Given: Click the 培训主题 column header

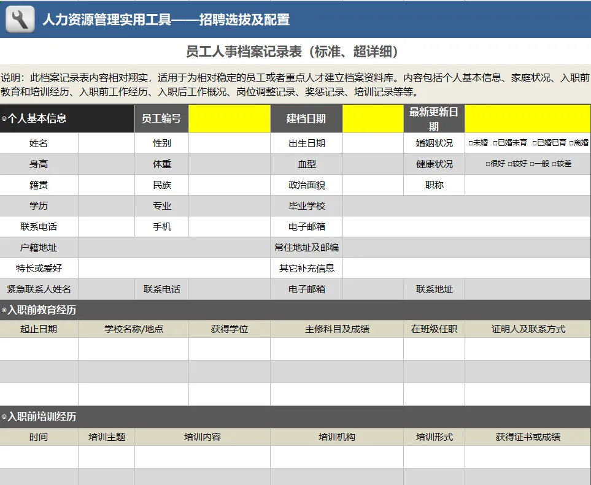Looking at the screenshot, I should pyautogui.click(x=106, y=437).
